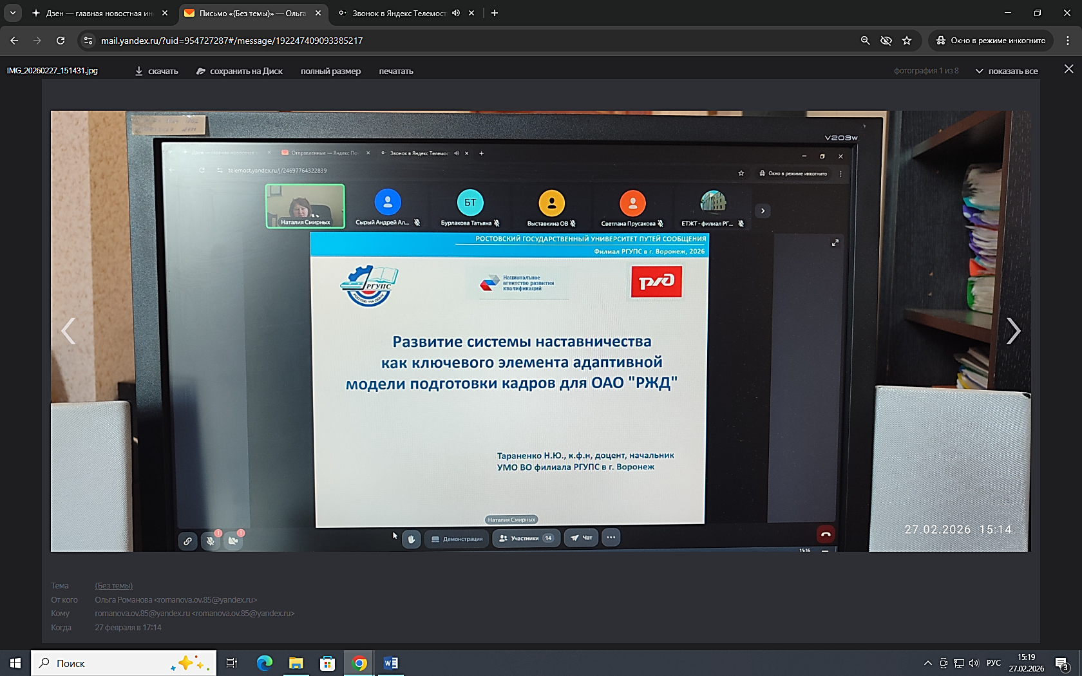
Task: Open new browser tab
Action: pos(495,13)
